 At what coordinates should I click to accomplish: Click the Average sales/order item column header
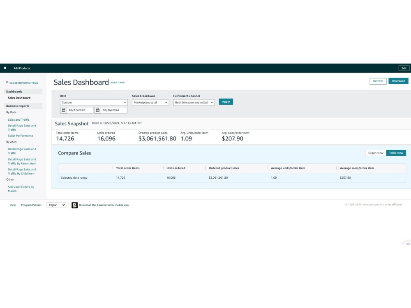(357, 168)
